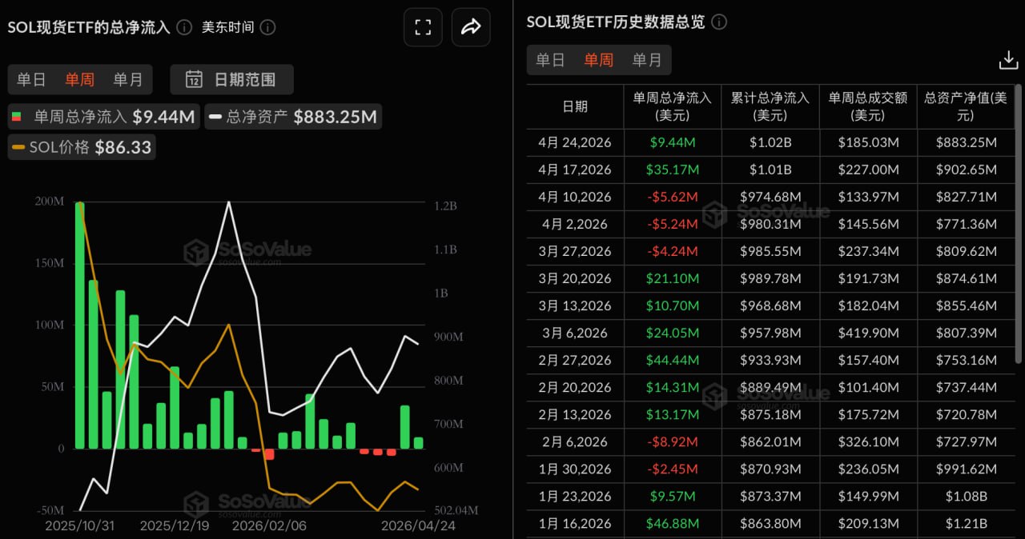The width and height of the screenshot is (1025, 539).
Task: Switch table to 单月 view
Action: click(x=647, y=60)
